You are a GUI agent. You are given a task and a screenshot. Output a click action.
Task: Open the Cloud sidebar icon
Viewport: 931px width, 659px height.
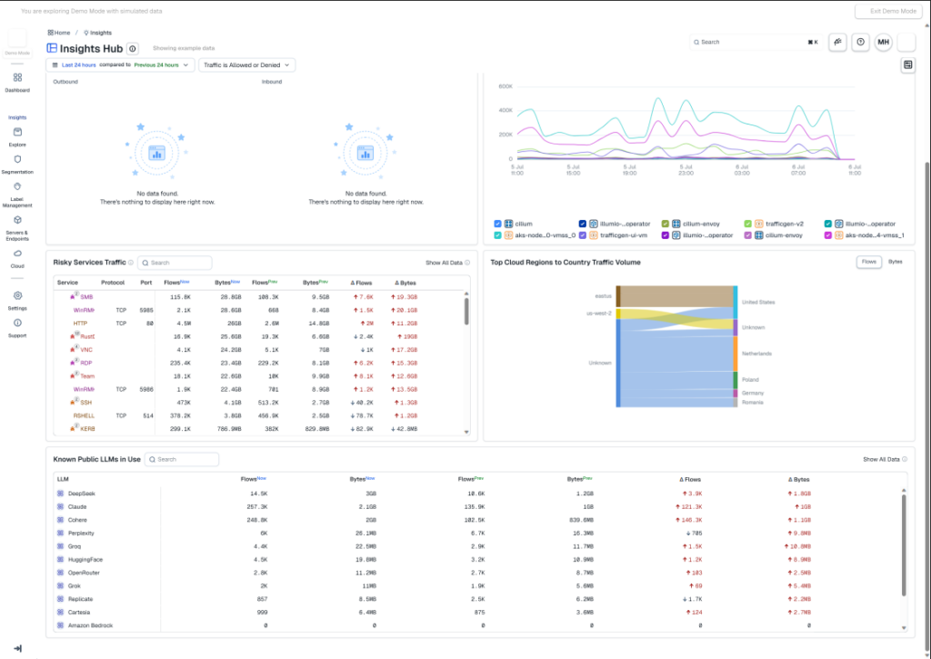click(x=17, y=254)
